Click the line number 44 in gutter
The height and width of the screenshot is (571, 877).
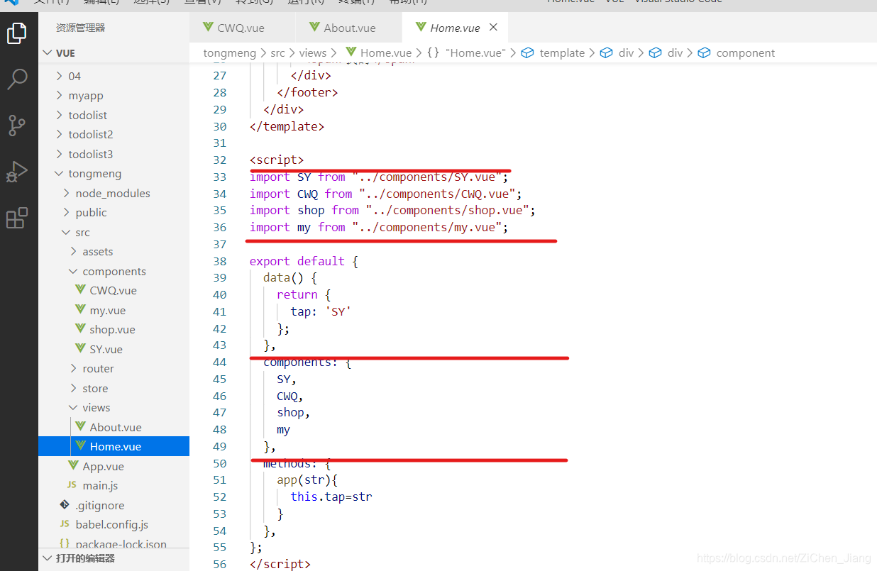pos(220,362)
